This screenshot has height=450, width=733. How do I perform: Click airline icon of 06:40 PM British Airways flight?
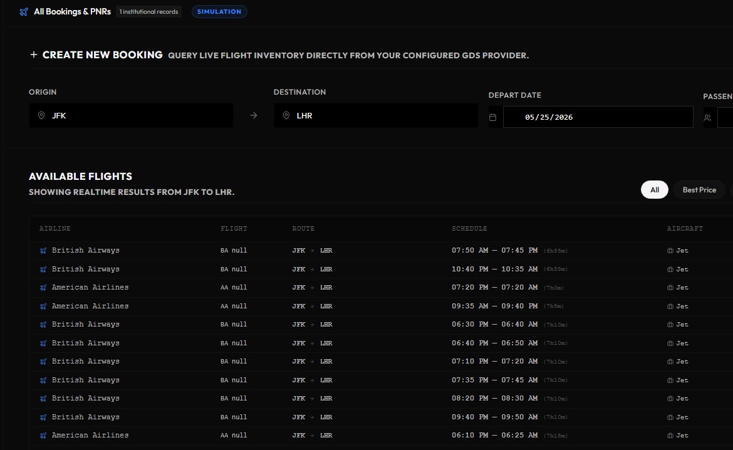[x=43, y=343]
